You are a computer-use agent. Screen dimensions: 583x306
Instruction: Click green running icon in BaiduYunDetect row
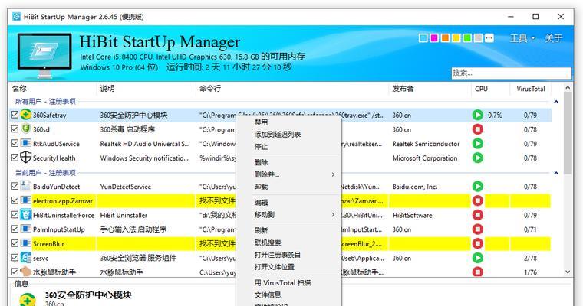(478, 186)
